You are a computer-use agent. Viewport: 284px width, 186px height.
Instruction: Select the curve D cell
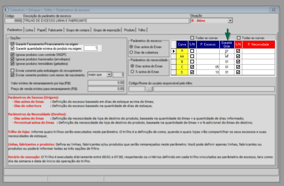pos(182,72)
